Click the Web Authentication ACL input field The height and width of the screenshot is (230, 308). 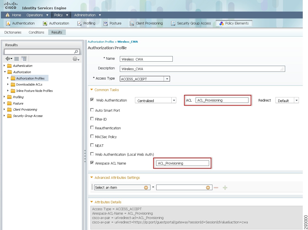click(x=222, y=100)
